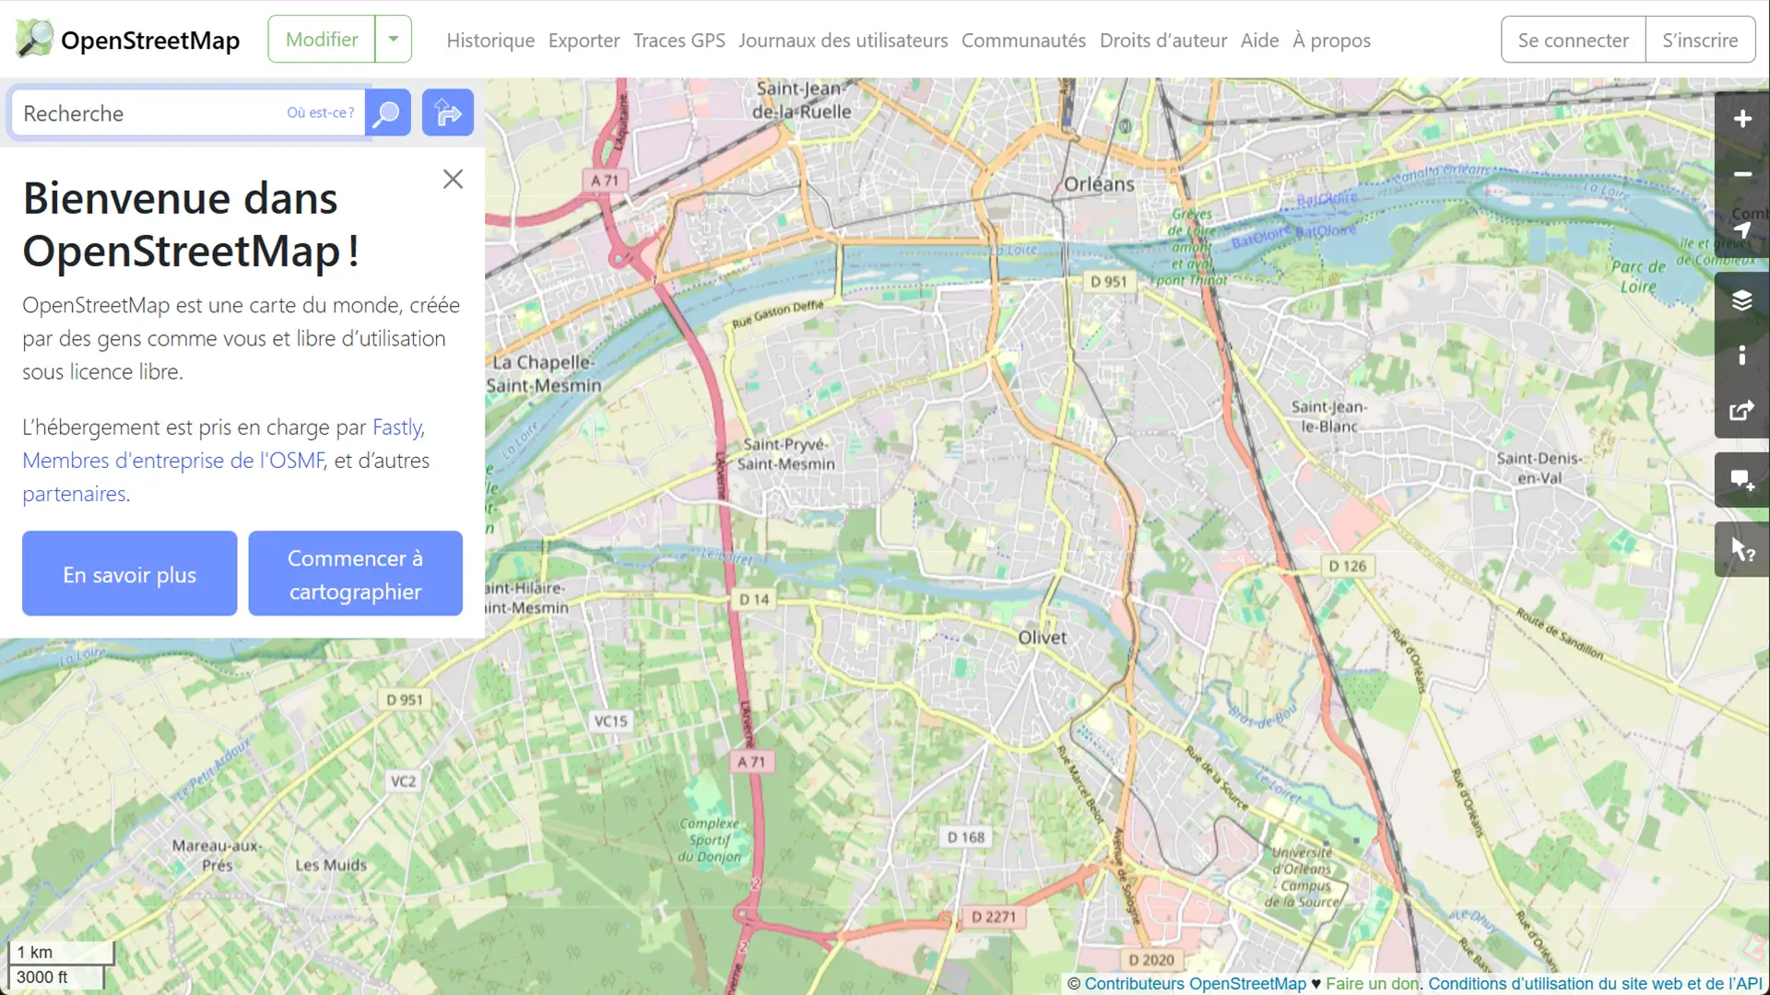
Task: Click the VC15 road shield
Action: coord(610,720)
